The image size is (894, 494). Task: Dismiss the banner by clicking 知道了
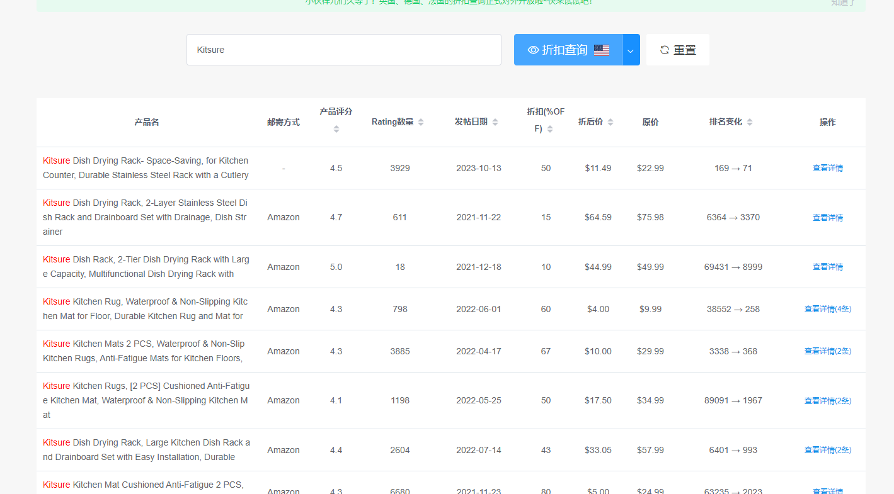tap(842, 3)
